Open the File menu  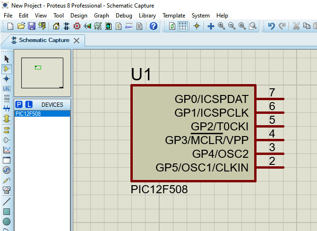click(8, 16)
